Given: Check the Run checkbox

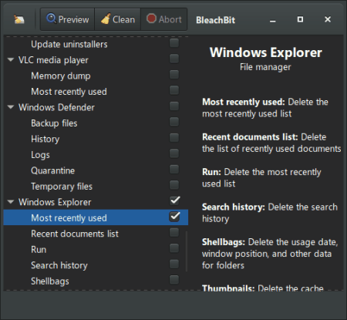Looking at the screenshot, I should tap(174, 248).
